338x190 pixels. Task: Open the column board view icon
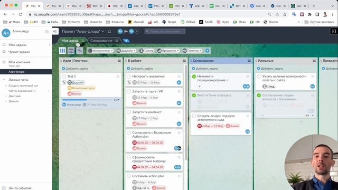click(x=62, y=51)
